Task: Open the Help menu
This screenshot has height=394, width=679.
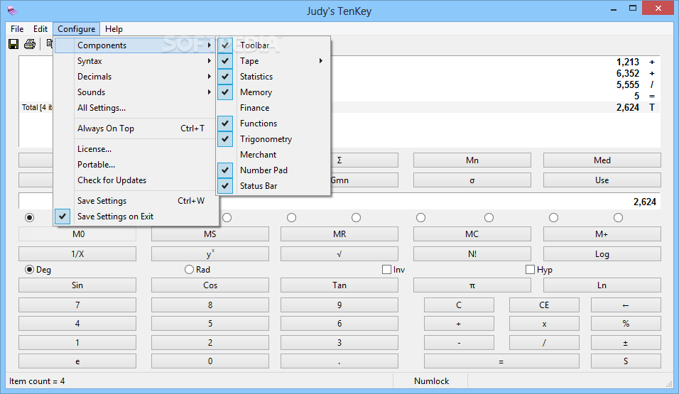Action: coord(114,29)
